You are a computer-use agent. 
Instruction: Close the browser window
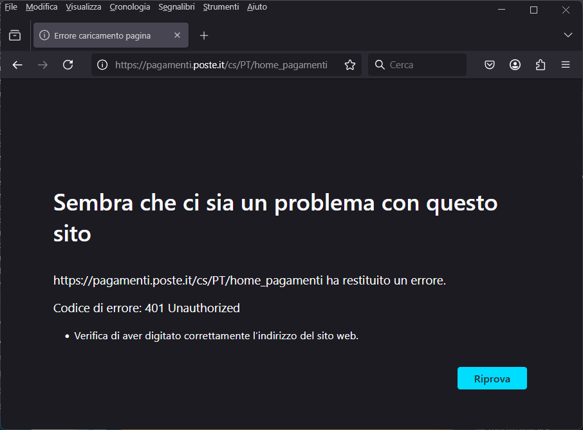pos(566,10)
